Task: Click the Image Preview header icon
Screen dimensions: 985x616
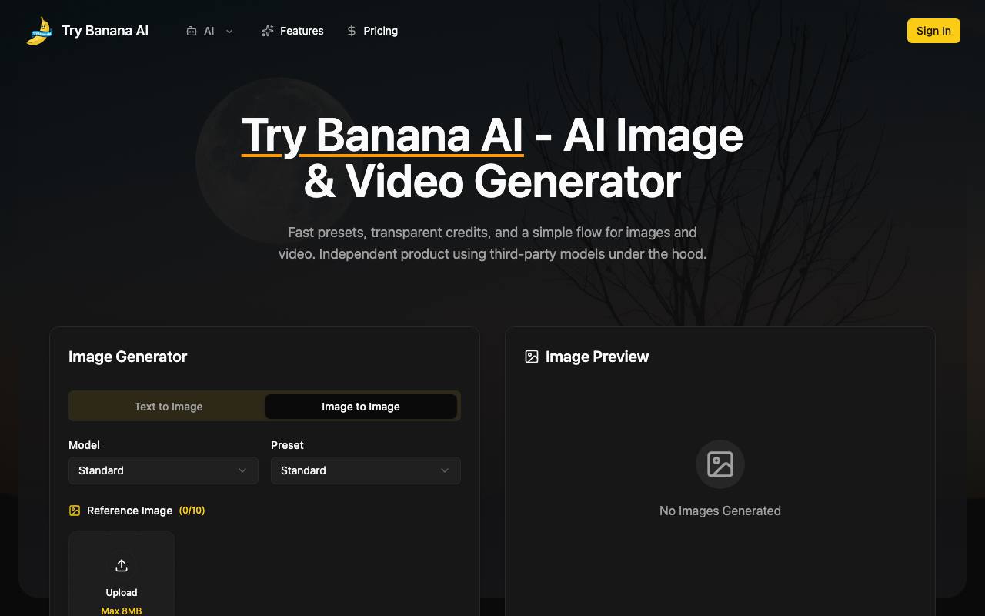Action: pos(532,357)
